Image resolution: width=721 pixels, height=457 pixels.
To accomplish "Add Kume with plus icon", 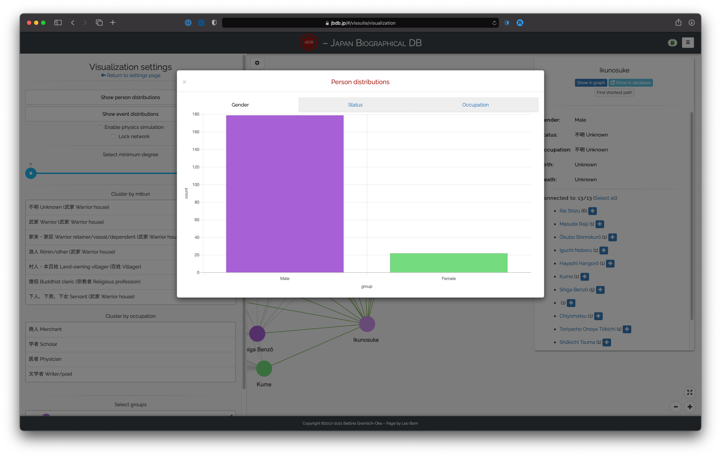I will 585,277.
